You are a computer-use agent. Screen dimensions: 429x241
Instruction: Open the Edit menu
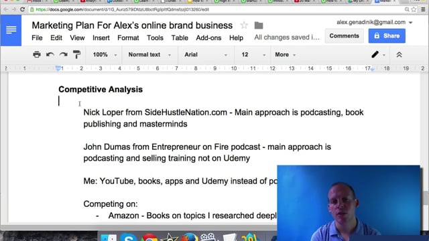coord(56,37)
